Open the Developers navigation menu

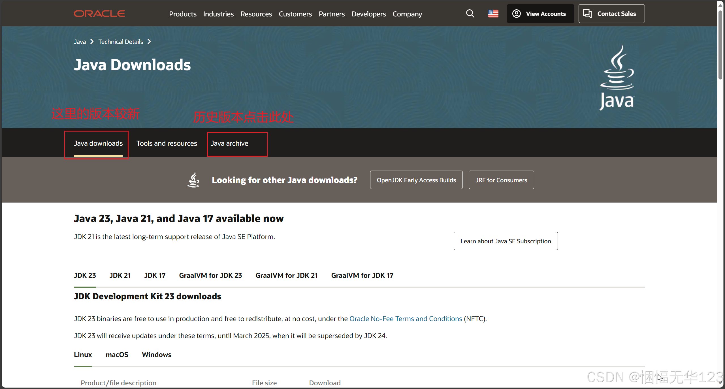pos(368,14)
